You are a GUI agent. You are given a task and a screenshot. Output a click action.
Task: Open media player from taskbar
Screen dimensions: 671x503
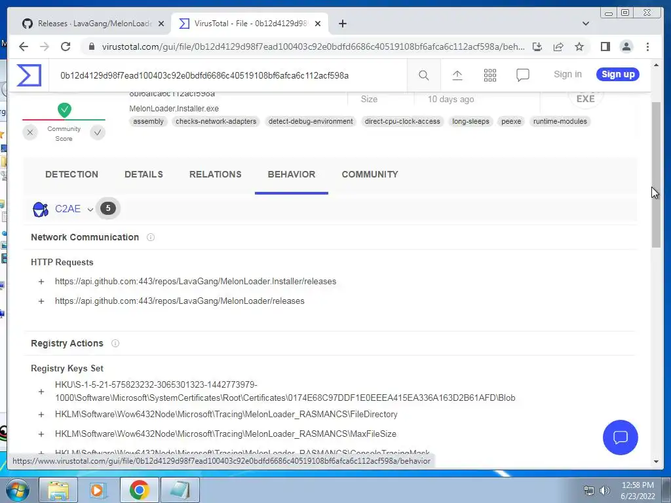(x=98, y=490)
